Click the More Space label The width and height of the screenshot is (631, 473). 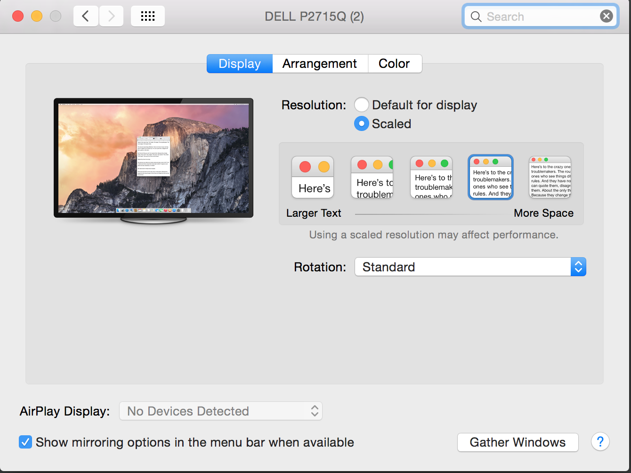[543, 213]
